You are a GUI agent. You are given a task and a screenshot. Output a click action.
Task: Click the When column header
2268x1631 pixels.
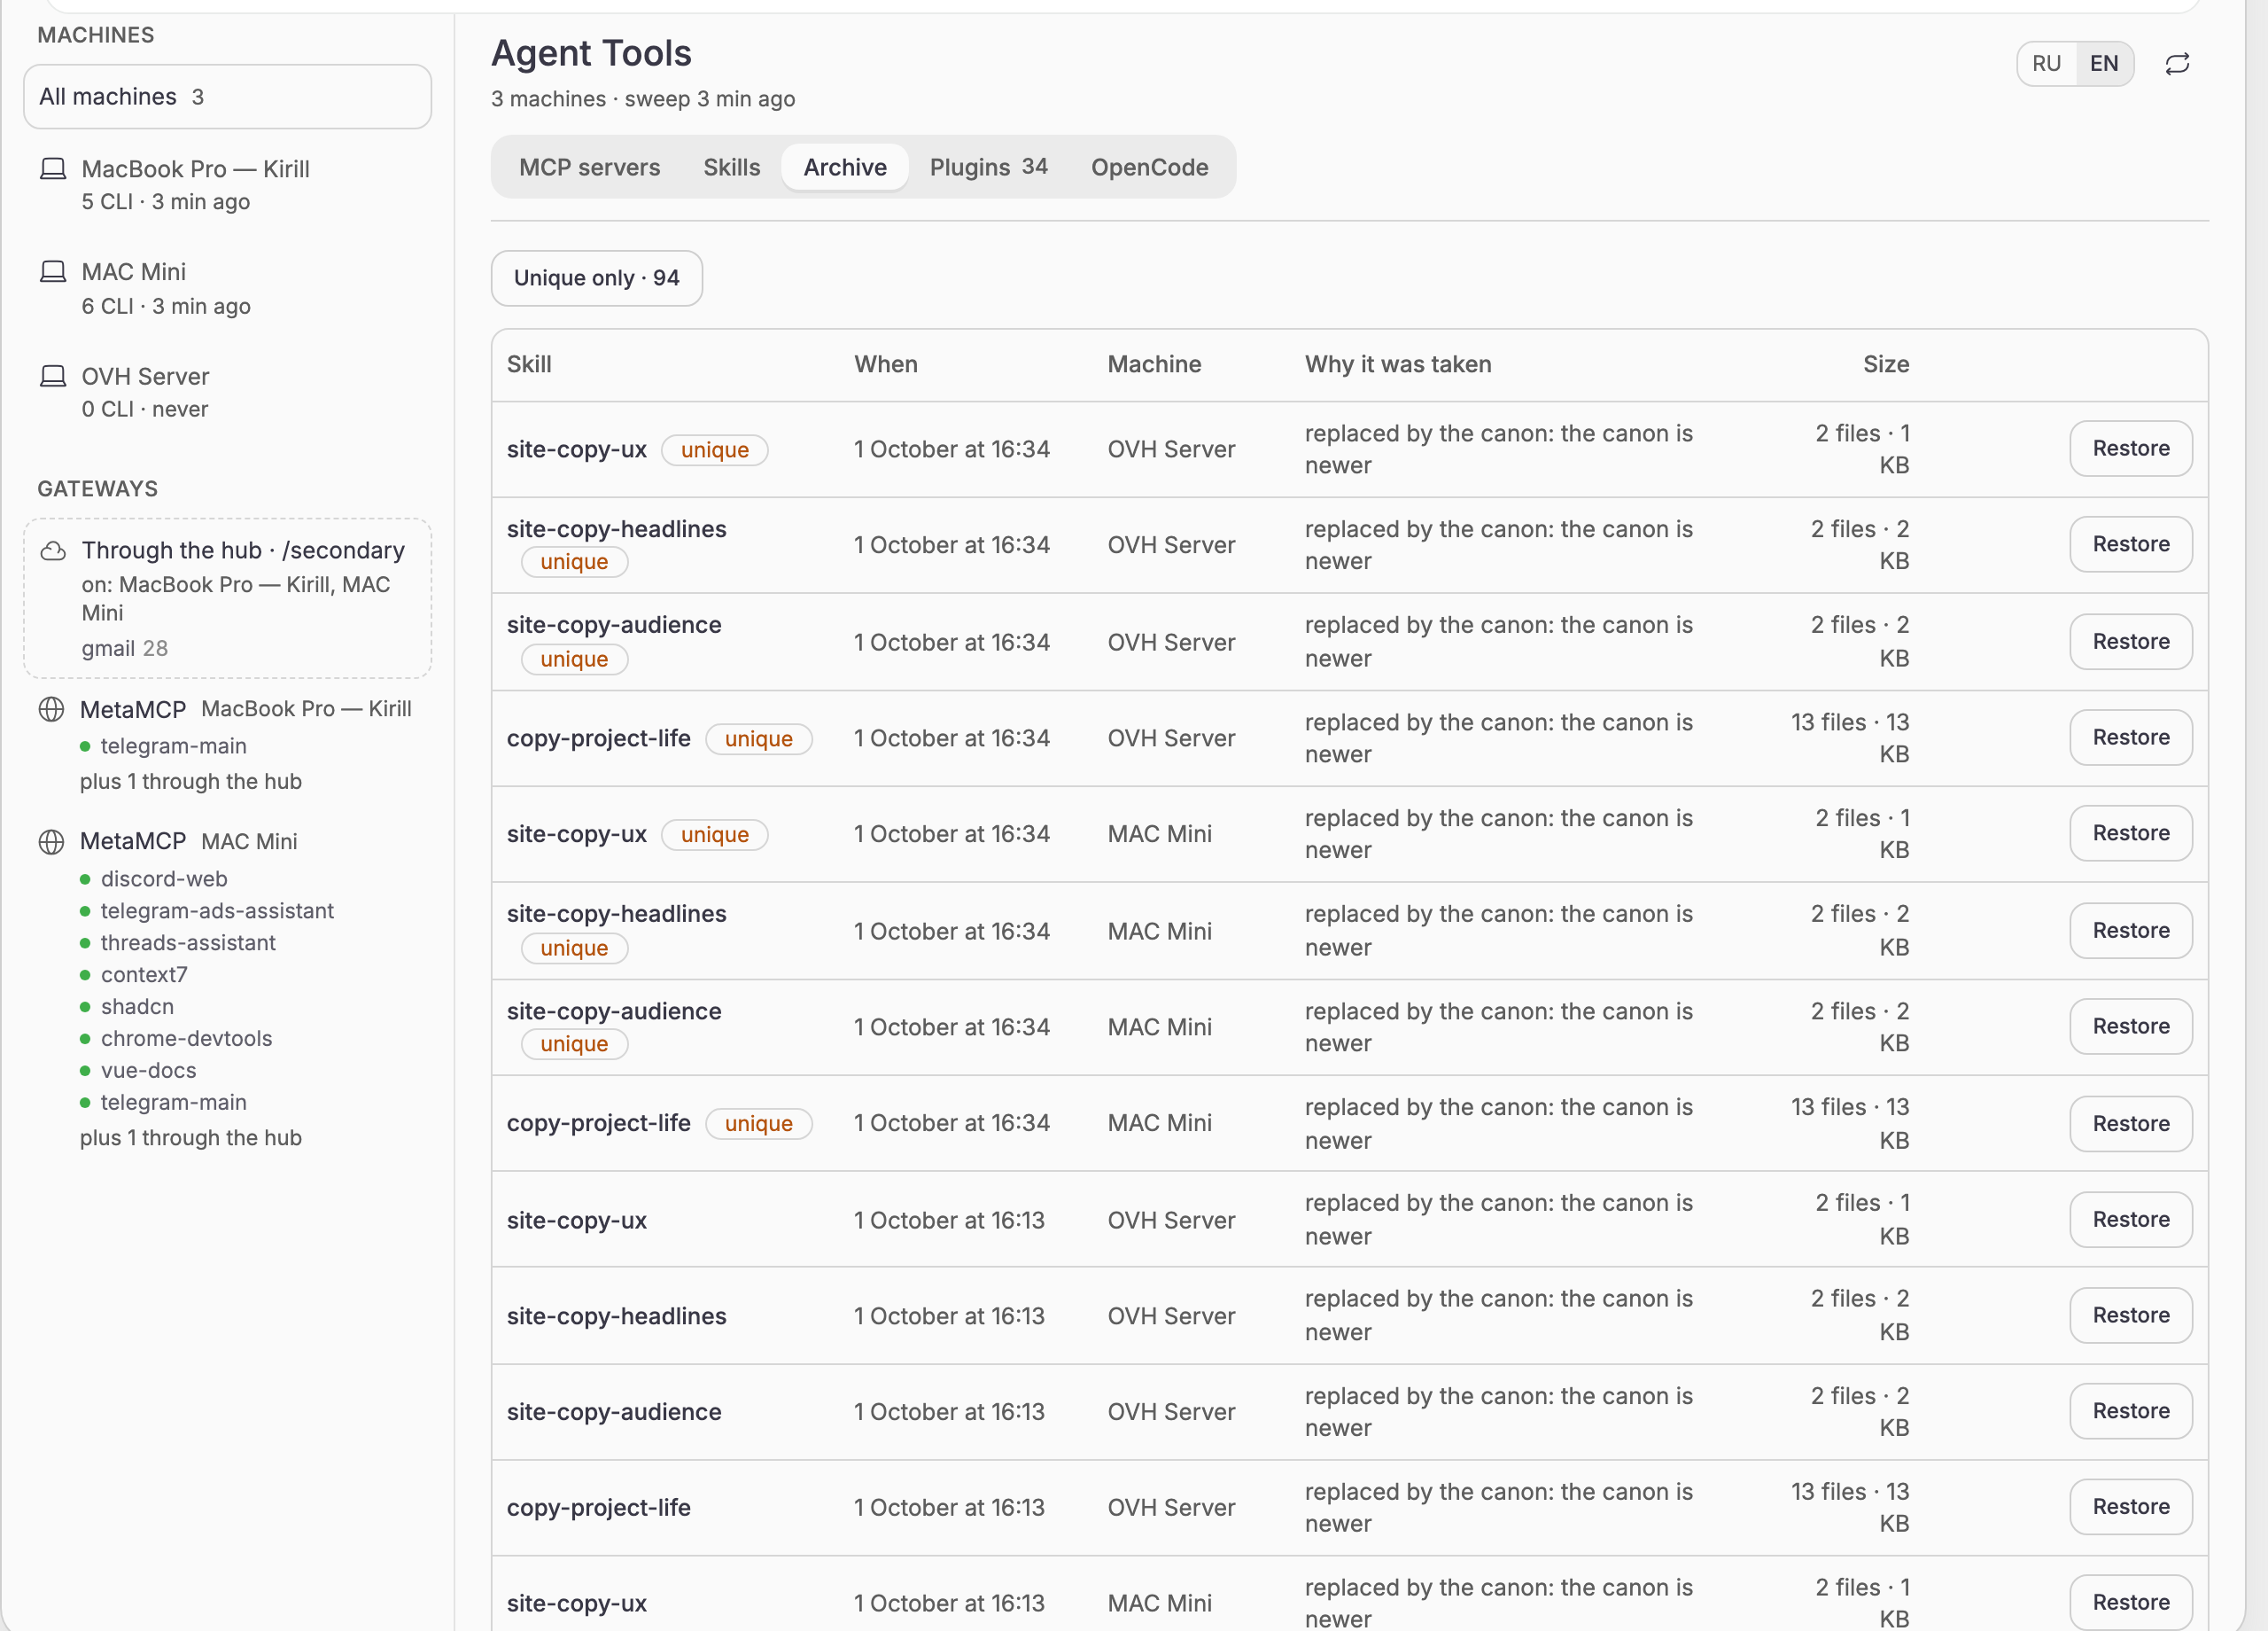pyautogui.click(x=885, y=364)
